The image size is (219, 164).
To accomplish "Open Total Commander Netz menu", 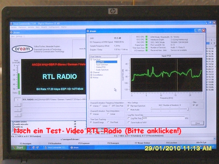I will pyautogui.click(x=38, y=27).
